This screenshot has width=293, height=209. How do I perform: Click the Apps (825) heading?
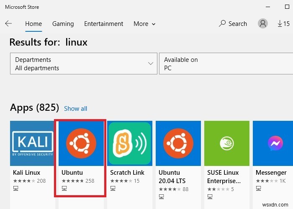click(35, 108)
